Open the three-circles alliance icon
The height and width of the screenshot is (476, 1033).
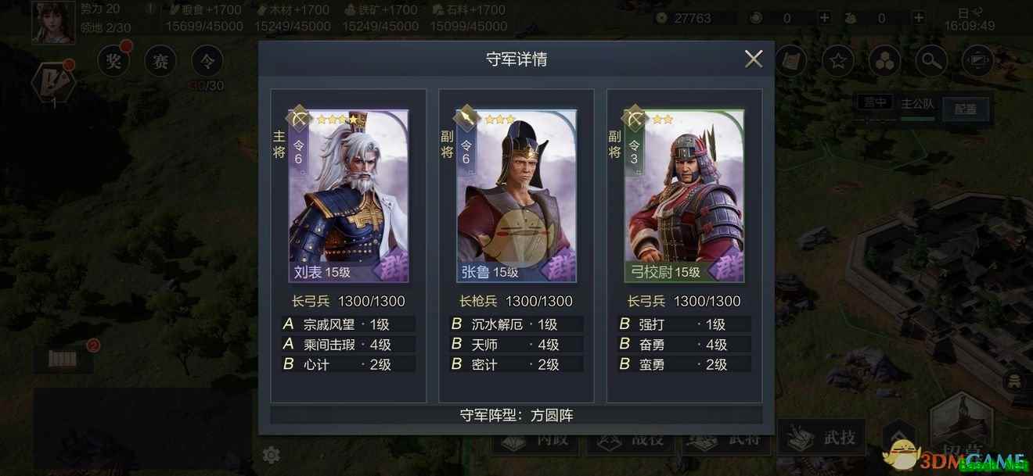[884, 61]
